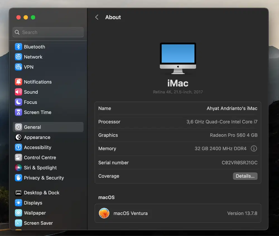Select the Siri & Spotlight icon
Screen dimensions: 279x236
click(18, 168)
